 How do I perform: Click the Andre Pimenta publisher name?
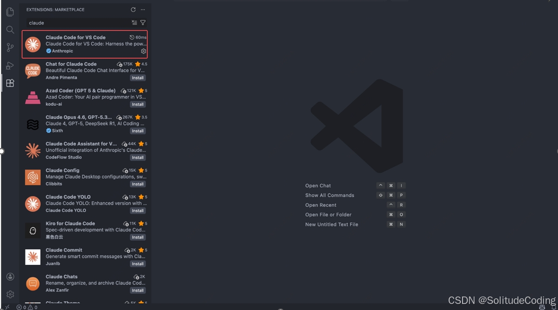[61, 78]
